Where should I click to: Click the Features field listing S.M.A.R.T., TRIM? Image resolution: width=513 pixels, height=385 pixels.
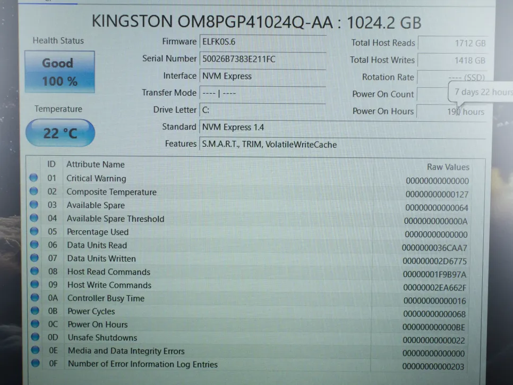pos(341,144)
